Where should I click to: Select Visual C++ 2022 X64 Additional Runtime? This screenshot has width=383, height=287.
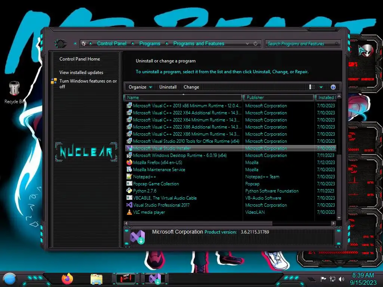[x=231, y=113]
